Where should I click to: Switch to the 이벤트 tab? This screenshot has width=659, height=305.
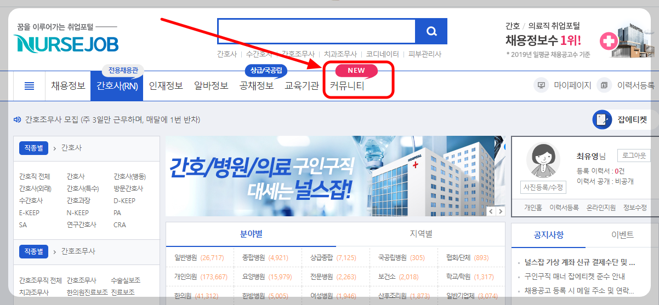point(622,235)
